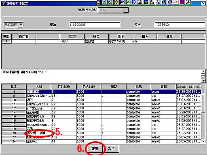Image resolution: width=207 pixels, height=155 pixels.
Task: Sort by the 最大記錄 max records header
Action: coord(89,87)
